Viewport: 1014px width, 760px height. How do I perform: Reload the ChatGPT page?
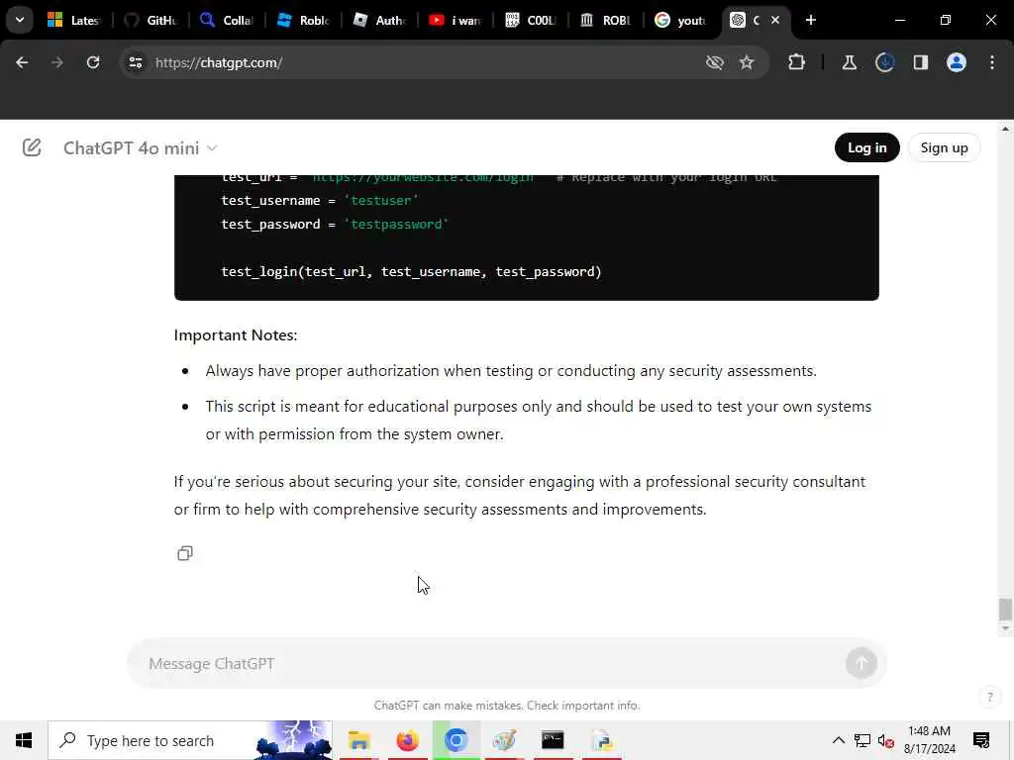point(93,62)
